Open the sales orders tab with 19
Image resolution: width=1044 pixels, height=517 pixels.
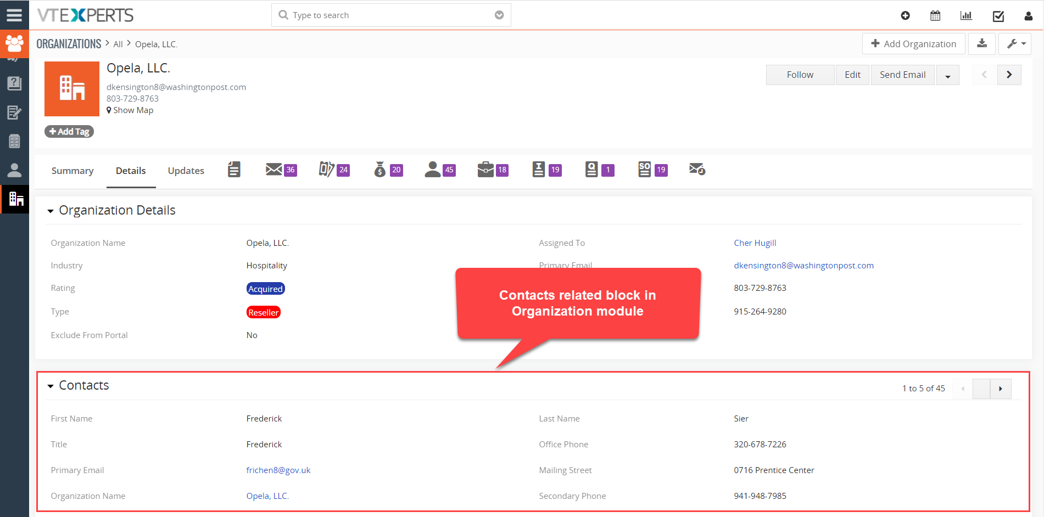pyautogui.click(x=652, y=169)
